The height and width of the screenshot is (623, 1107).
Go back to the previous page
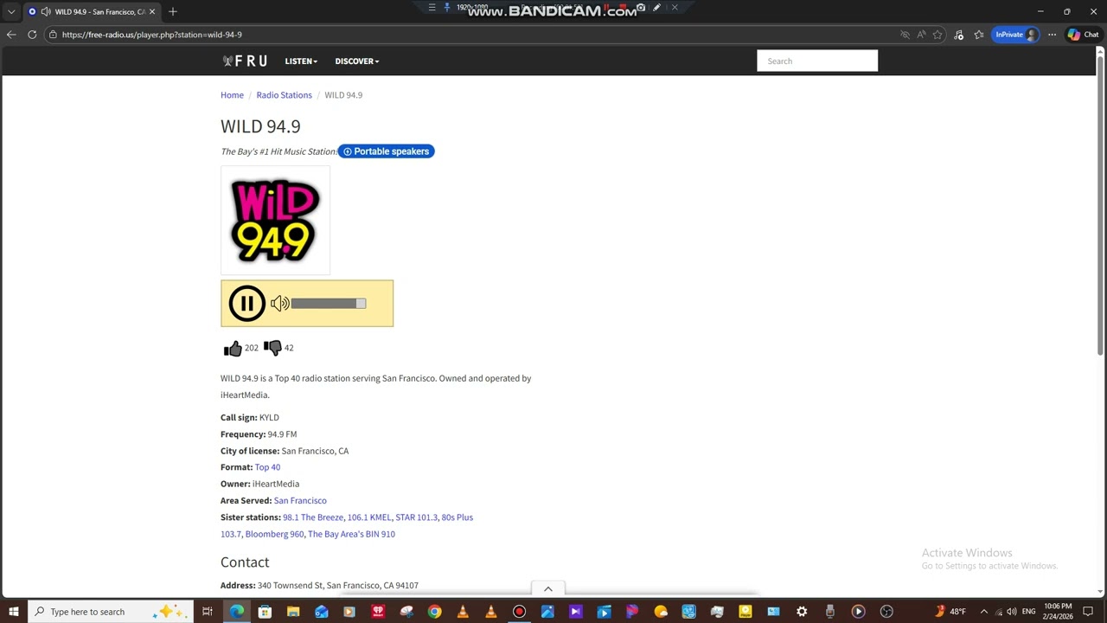[x=11, y=35]
